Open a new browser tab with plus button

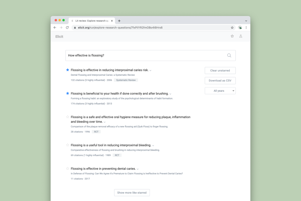pos(119,21)
